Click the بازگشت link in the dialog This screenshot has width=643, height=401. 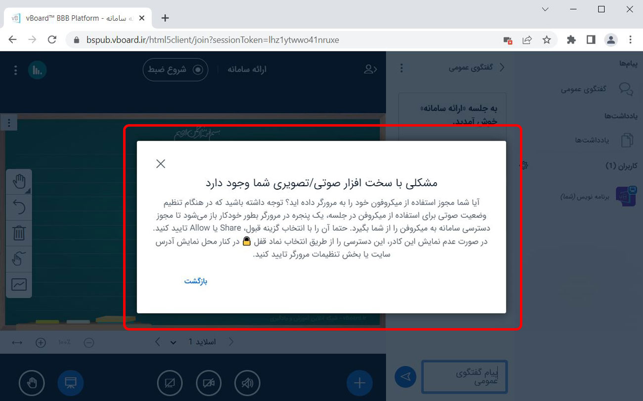[x=195, y=281]
